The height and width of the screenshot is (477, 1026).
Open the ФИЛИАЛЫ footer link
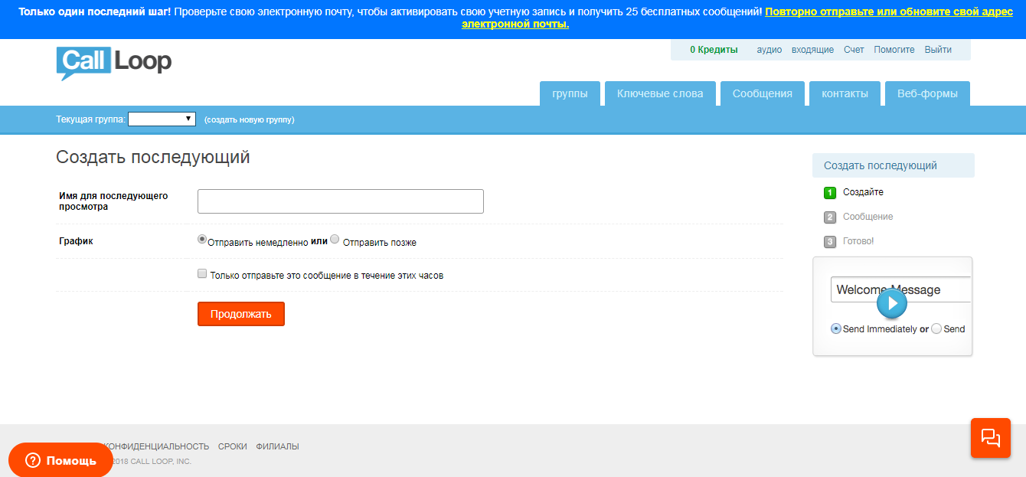coord(277,446)
